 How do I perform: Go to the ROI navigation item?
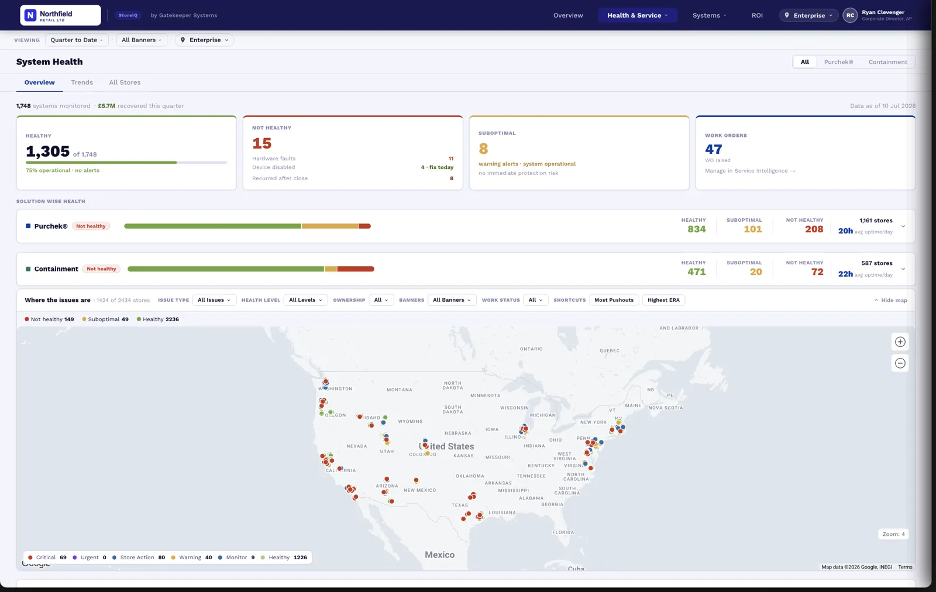(x=757, y=15)
